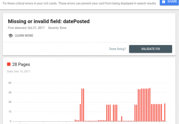Click the 'Date: Dec 13, 2017' caption
179x124 pixels.
pyautogui.click(x=19, y=71)
